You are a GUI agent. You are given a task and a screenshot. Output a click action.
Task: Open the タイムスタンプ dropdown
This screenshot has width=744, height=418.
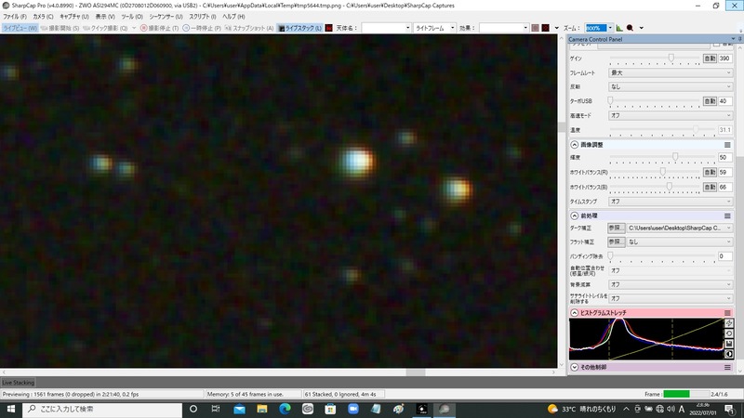(671, 202)
